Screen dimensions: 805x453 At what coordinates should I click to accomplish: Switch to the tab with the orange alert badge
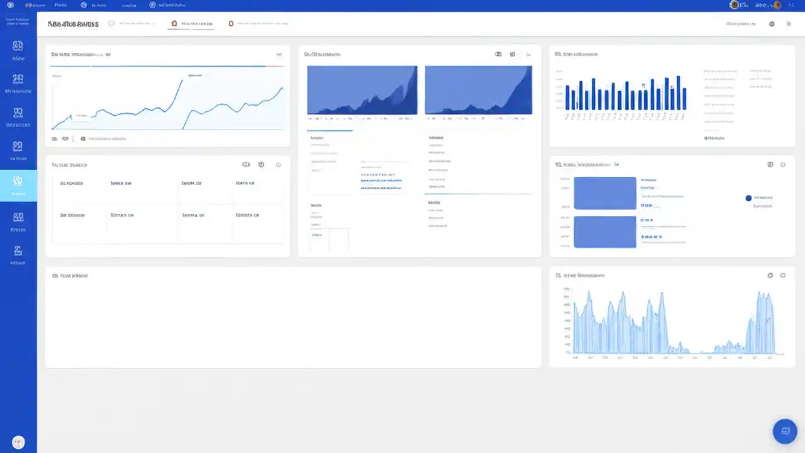pos(231,23)
